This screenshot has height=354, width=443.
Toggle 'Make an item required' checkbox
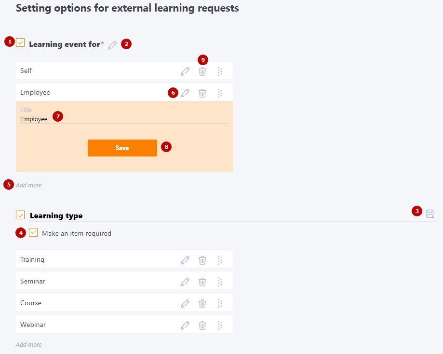coord(33,233)
